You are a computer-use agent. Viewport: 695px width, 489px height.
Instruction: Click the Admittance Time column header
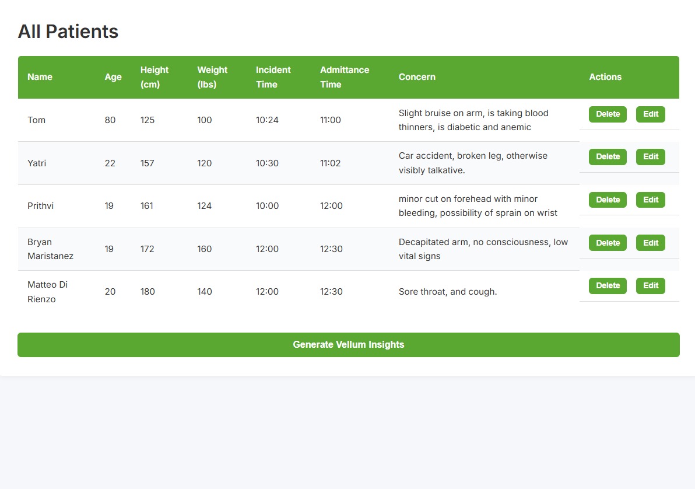click(345, 77)
